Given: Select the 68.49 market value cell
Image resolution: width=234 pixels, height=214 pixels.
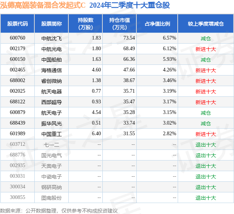Looking at the screenshot, I should click(129, 48).
